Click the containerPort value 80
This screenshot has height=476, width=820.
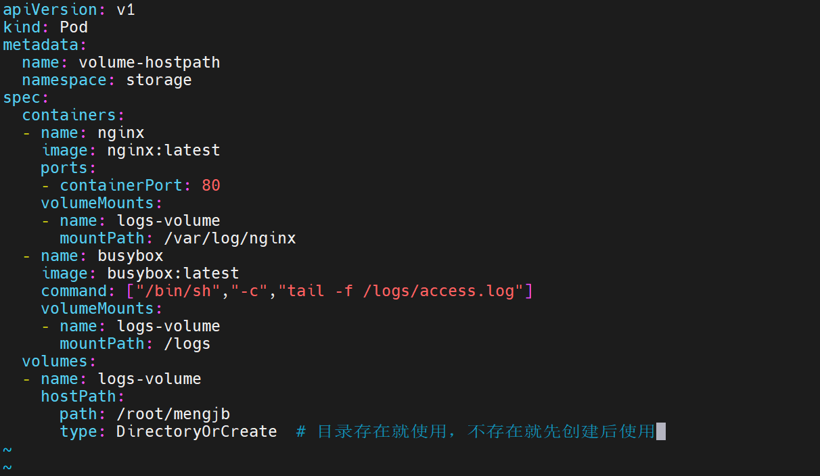tap(211, 185)
